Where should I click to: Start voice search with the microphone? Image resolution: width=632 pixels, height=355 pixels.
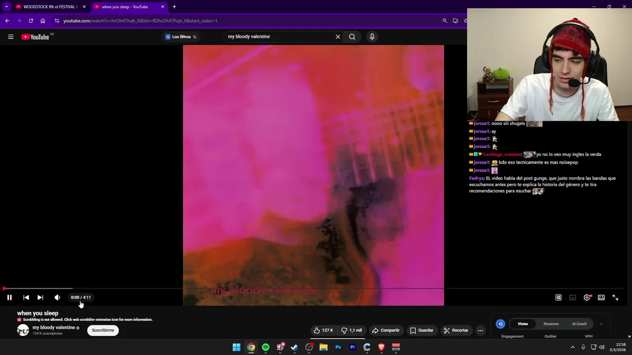coord(372,36)
